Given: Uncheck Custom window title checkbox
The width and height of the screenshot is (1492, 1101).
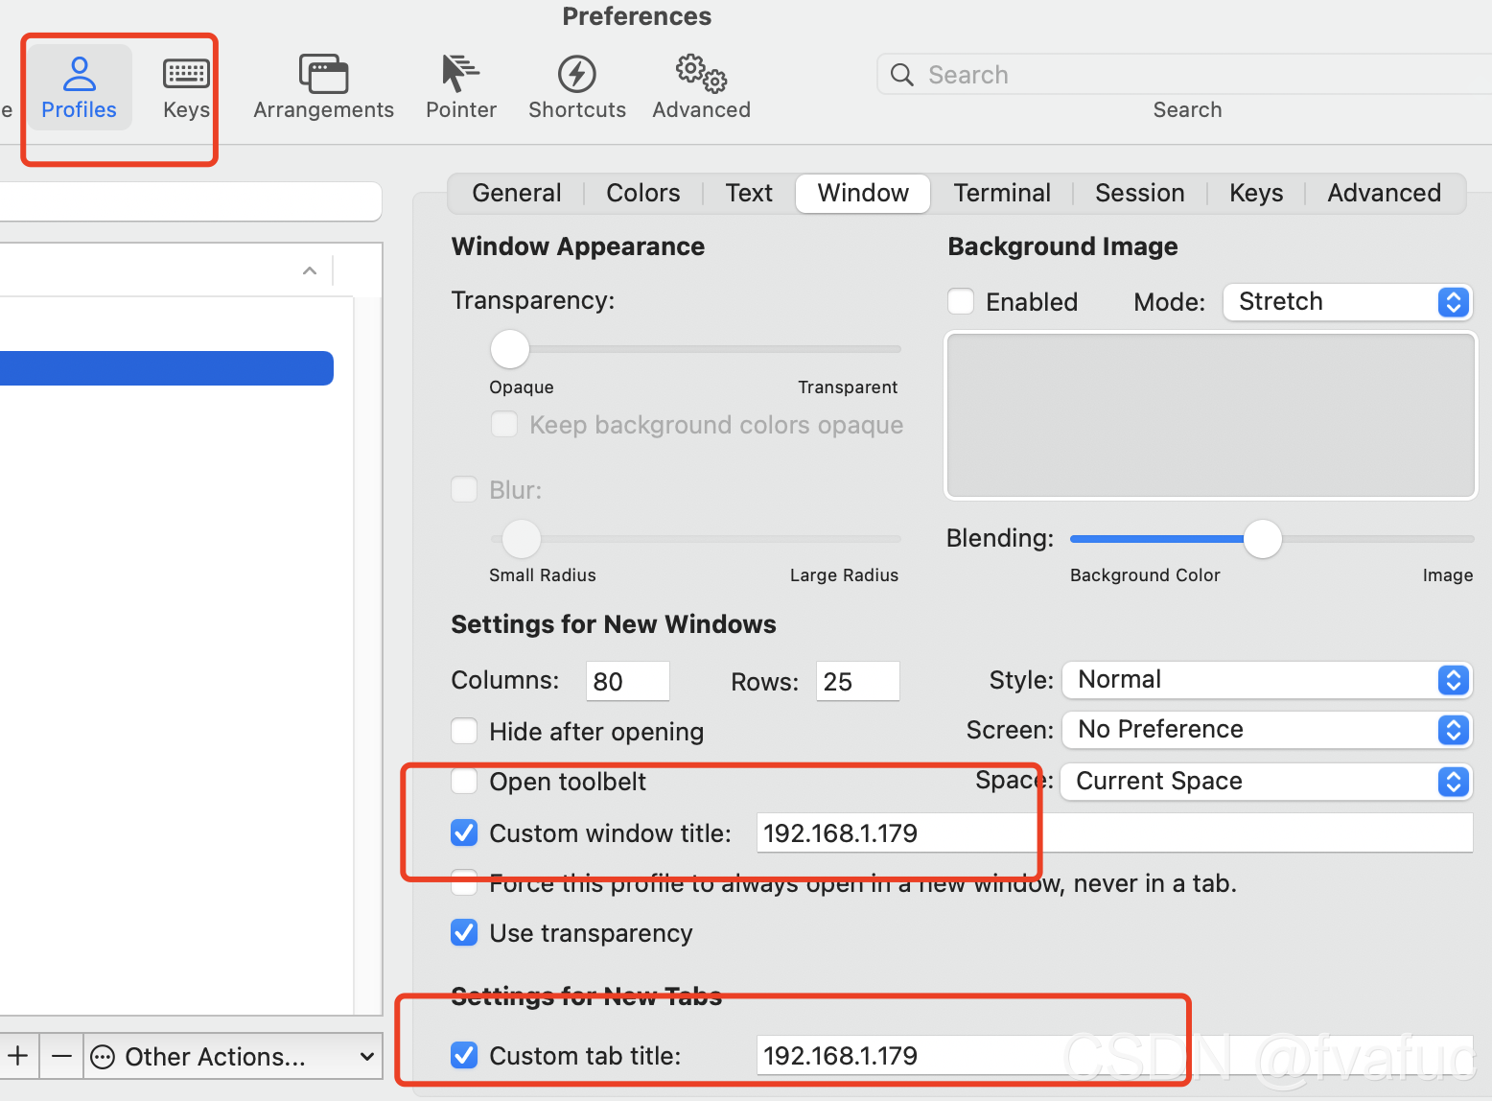Looking at the screenshot, I should tap(464, 832).
